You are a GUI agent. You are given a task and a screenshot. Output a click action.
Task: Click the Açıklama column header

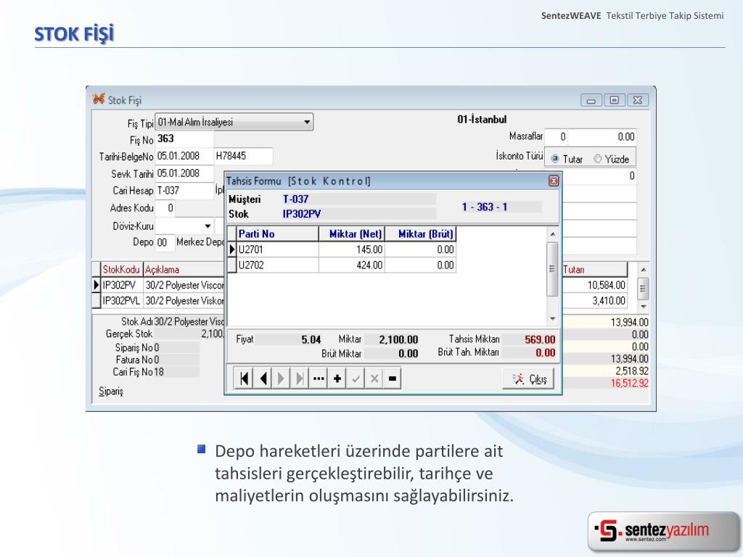click(x=184, y=270)
